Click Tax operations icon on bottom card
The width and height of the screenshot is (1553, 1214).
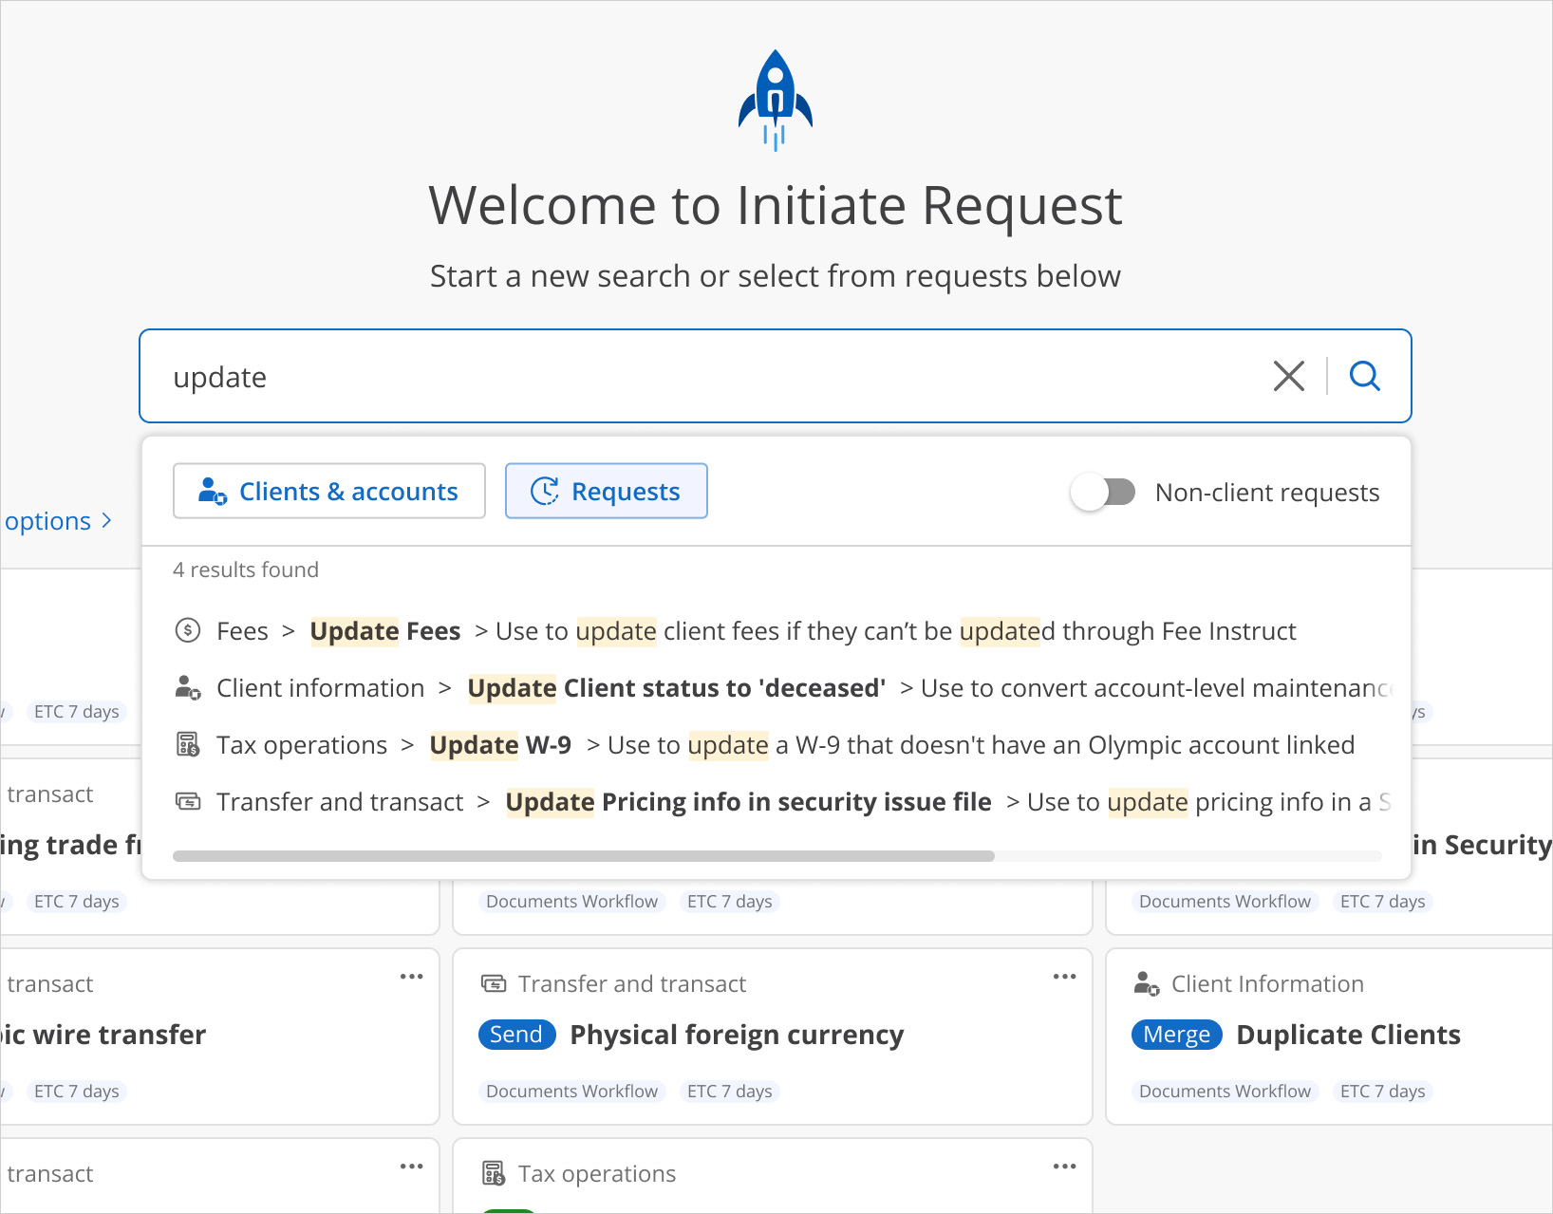click(494, 1173)
